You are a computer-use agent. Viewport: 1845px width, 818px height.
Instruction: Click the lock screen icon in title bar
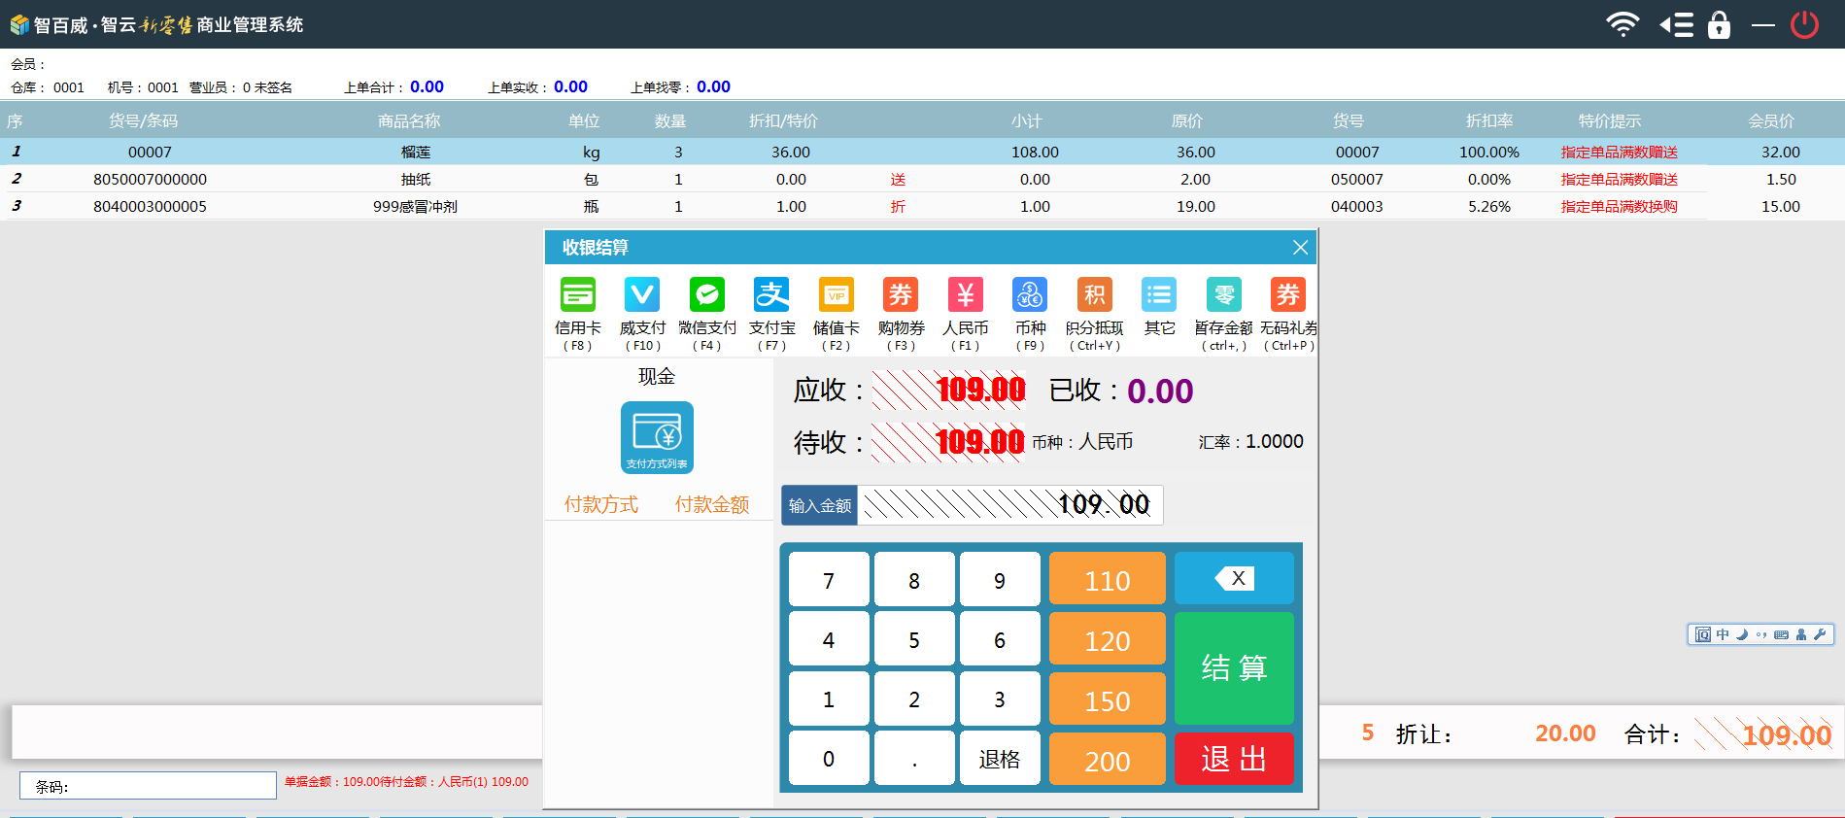[x=1719, y=24]
